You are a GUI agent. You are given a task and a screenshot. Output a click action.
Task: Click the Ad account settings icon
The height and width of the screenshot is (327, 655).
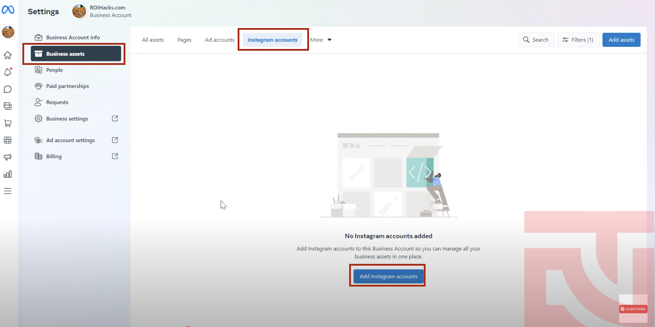(38, 140)
